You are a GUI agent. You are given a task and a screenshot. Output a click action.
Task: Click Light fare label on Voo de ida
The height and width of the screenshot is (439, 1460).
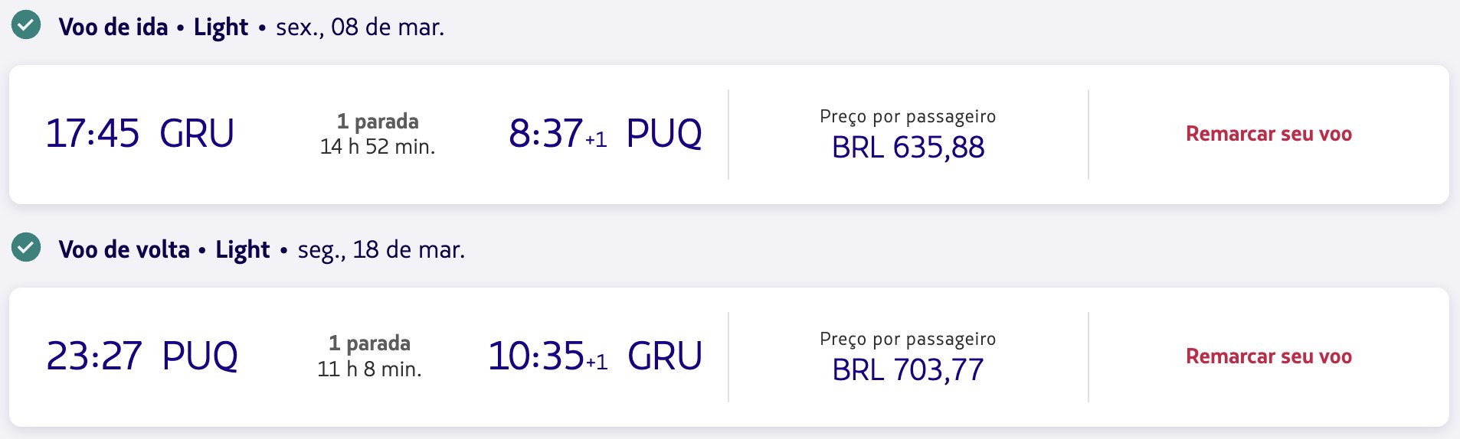pos(221,28)
